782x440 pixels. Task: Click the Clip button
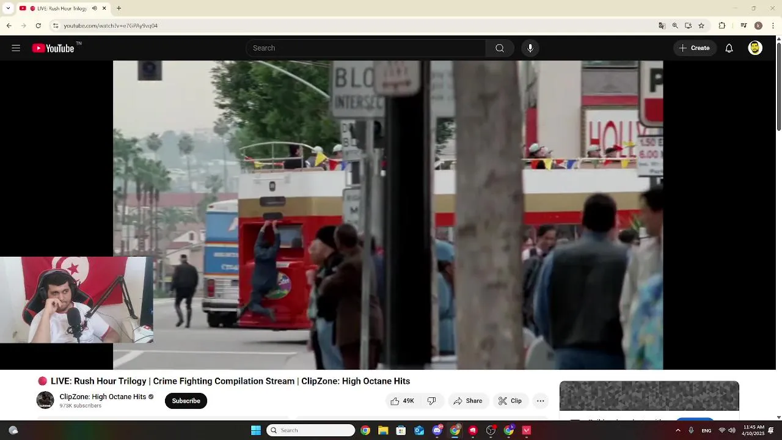(511, 401)
